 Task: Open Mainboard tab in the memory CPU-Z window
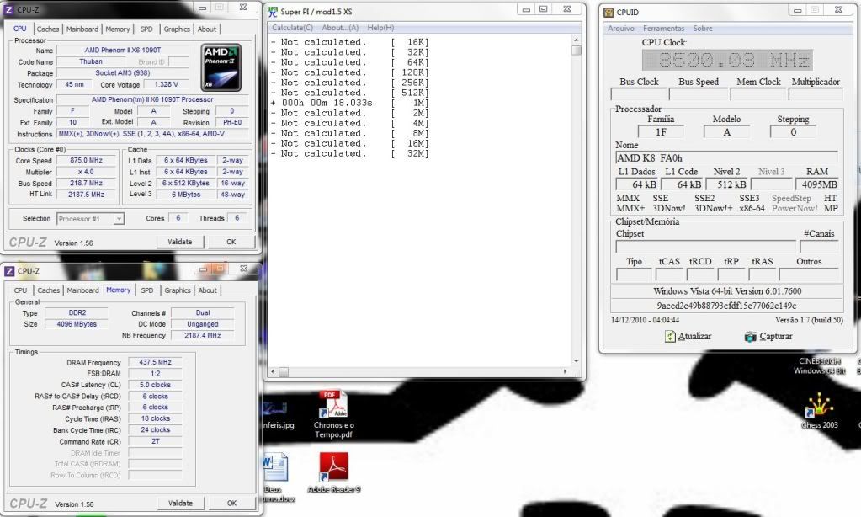point(83,290)
